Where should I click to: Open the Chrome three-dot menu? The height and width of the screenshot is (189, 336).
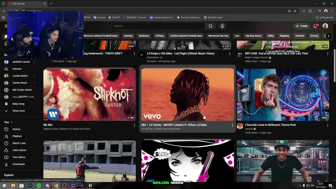332,11
